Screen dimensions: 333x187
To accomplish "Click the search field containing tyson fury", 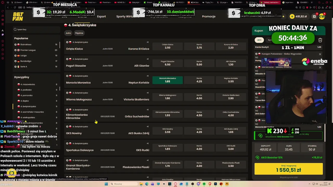I will (36, 30).
